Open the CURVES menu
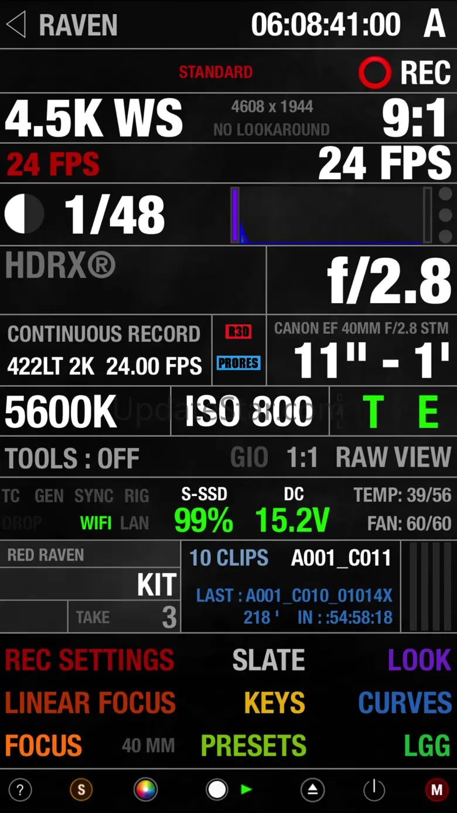This screenshot has width=457, height=813. [405, 703]
